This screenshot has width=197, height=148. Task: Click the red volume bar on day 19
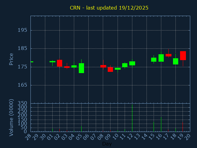coord(183,127)
